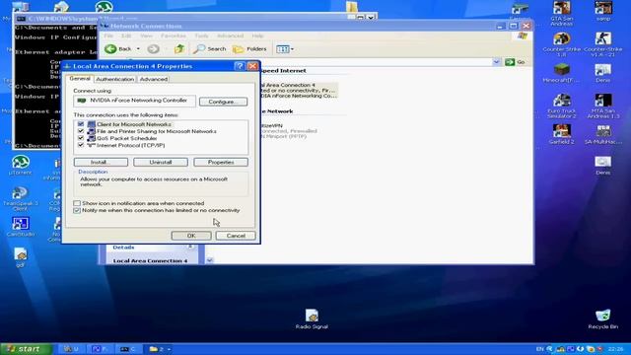Image resolution: width=631 pixels, height=355 pixels.
Task: Open the Minecraft desktop shortcut
Action: 561,73
